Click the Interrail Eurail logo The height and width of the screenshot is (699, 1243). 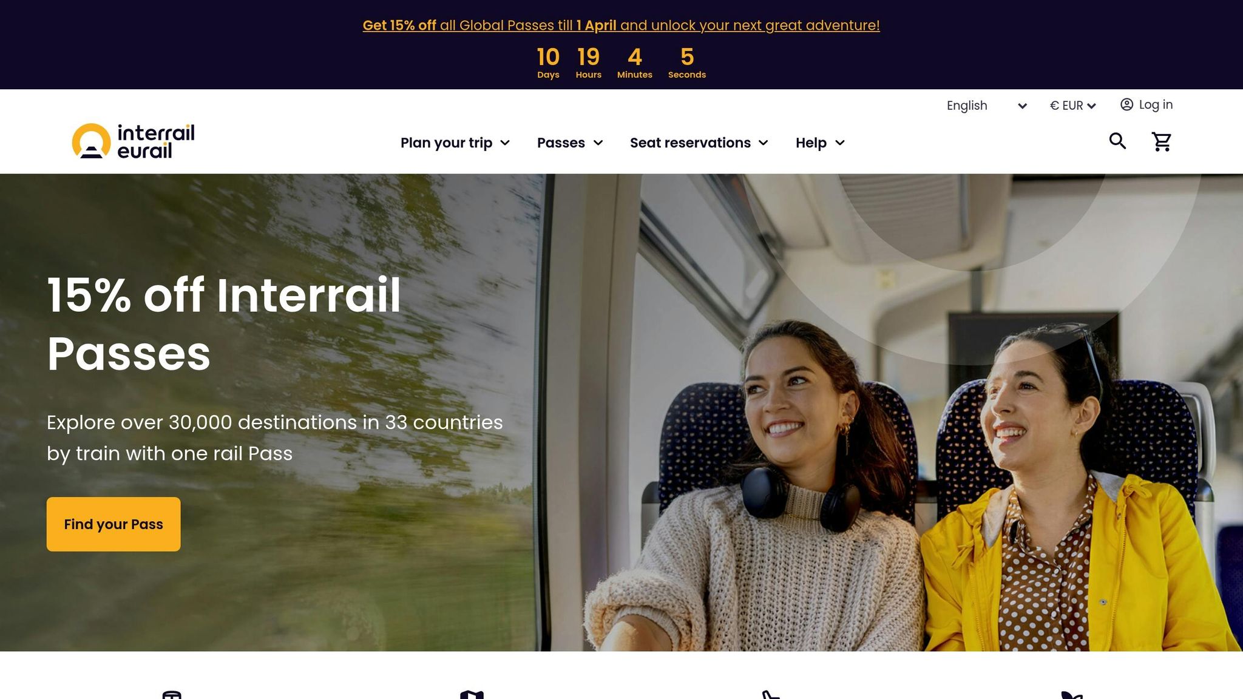click(x=133, y=141)
